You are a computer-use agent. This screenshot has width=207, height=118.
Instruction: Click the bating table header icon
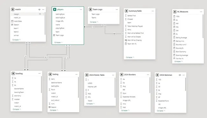[x=50, y=74]
